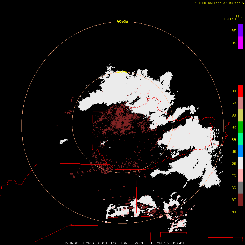Click the HA legend label
This screenshot has height=245, width=245.
point(234,91)
